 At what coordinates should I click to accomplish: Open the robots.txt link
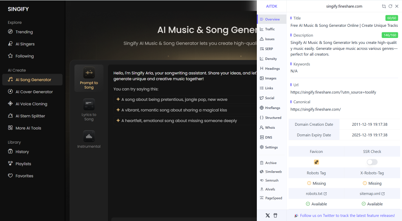pos(316,193)
